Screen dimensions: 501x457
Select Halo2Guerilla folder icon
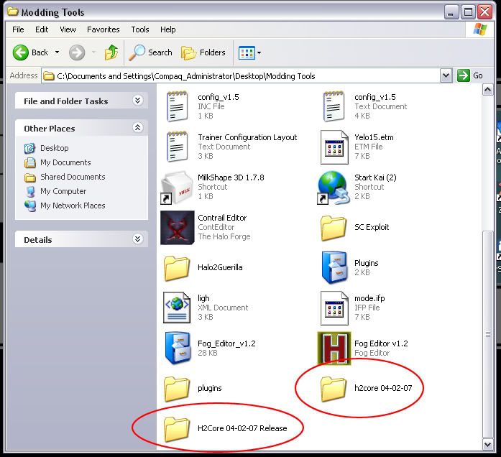point(177,268)
